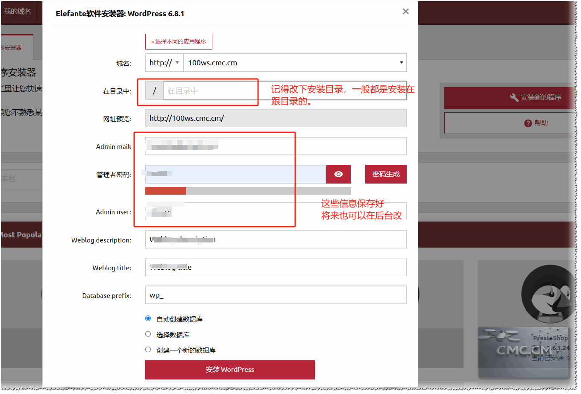The image size is (581, 394).
Task: Click the wrench icon on install button
Action: pyautogui.click(x=514, y=98)
